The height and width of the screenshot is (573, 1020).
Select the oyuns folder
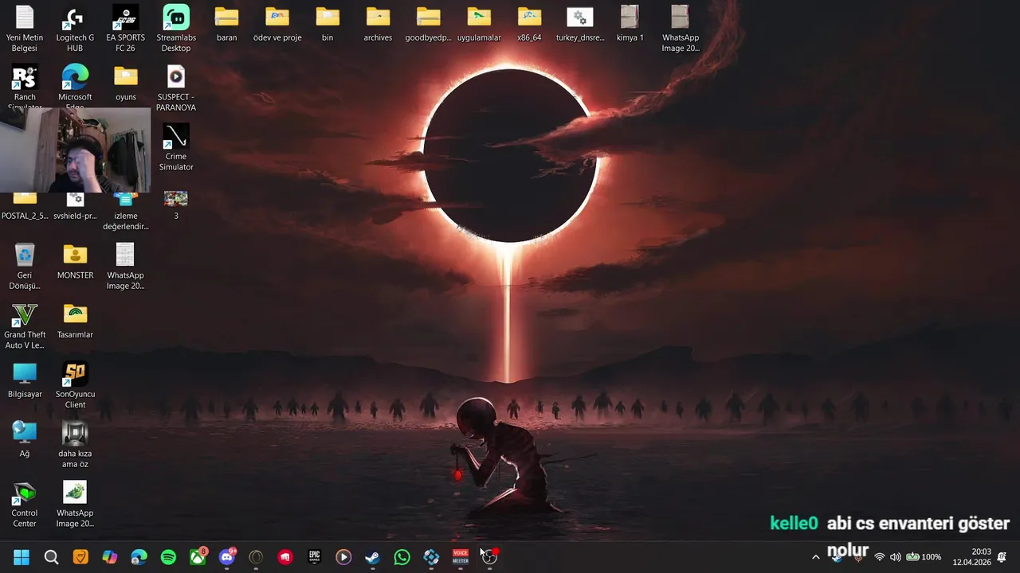tap(125, 83)
